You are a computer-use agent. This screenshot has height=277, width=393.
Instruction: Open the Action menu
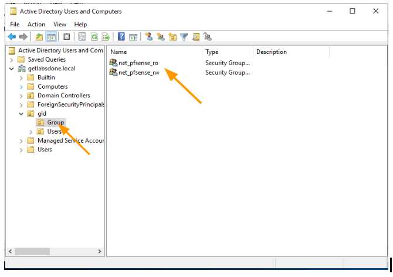click(36, 24)
